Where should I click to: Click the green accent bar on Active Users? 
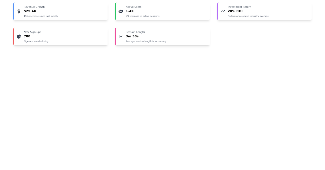[x=116, y=11]
